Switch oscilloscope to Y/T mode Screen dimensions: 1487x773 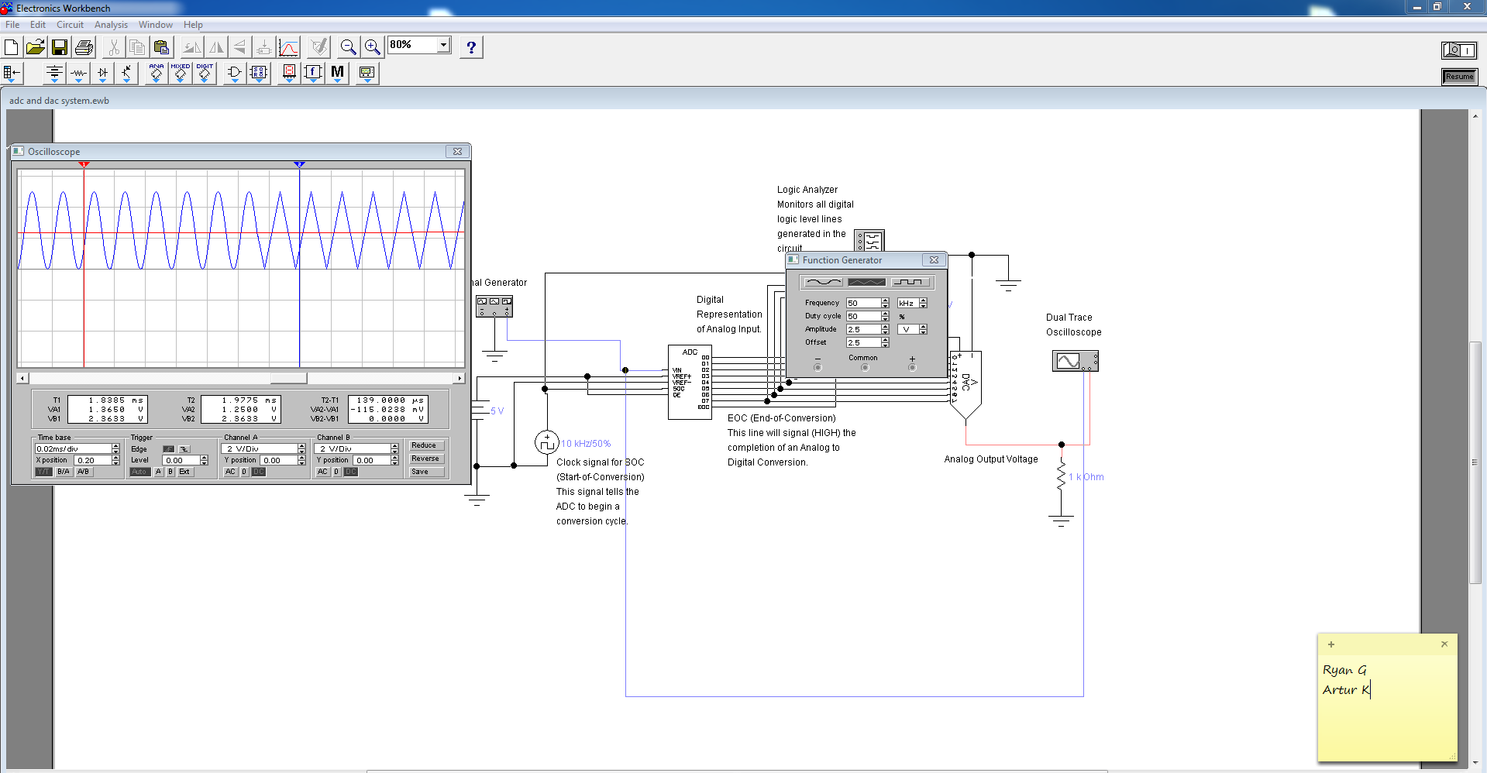(43, 472)
